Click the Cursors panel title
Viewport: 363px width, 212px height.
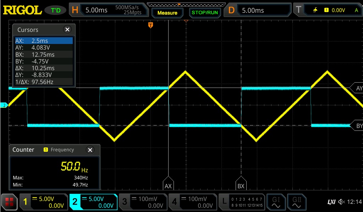[x=28, y=30]
